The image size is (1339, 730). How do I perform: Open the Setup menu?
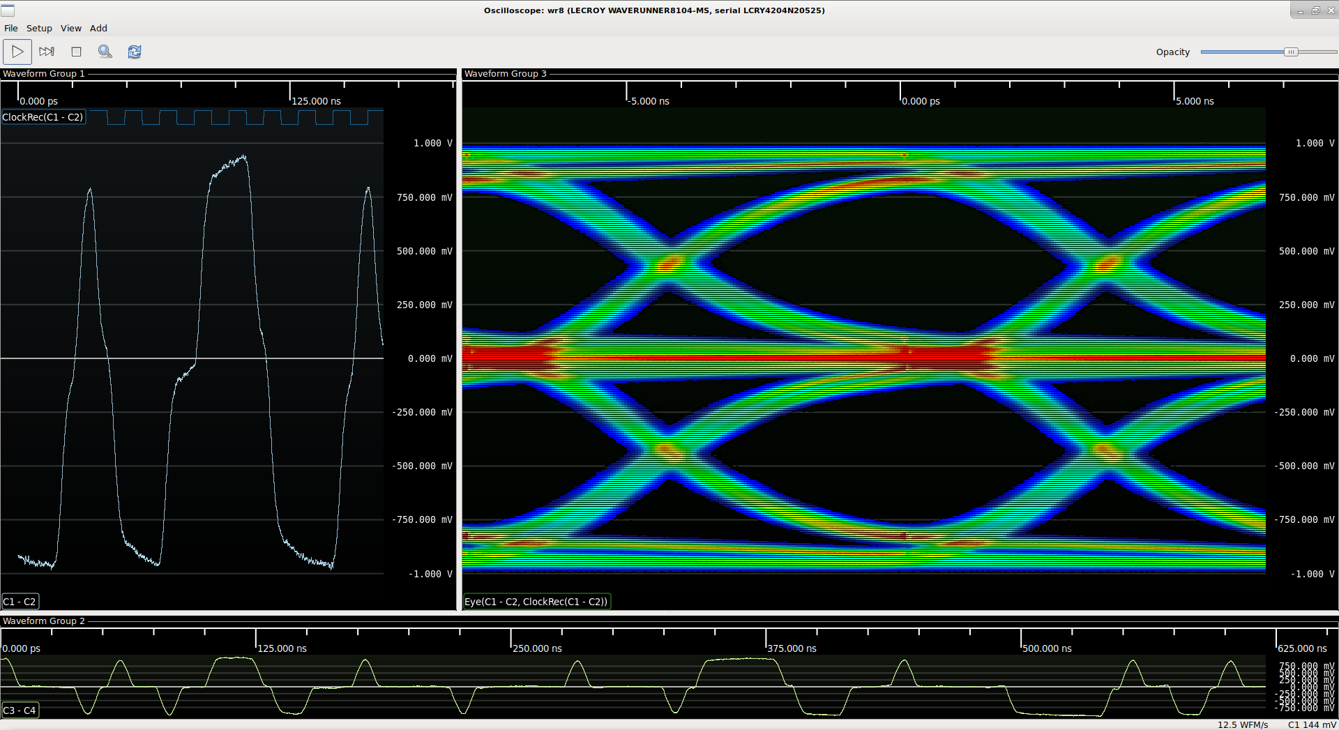coord(39,29)
